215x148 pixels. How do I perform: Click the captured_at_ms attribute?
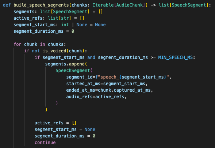click(132, 90)
